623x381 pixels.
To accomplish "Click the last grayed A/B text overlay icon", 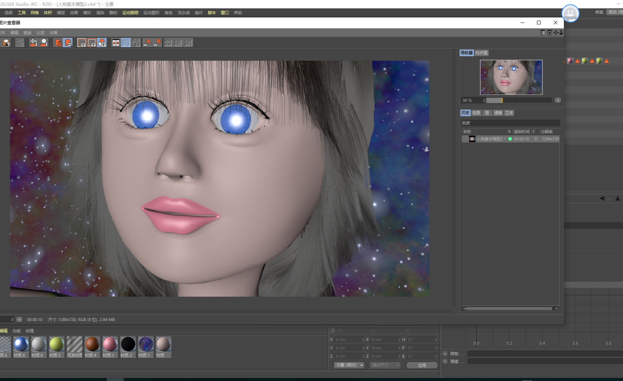I will pyautogui.click(x=188, y=43).
